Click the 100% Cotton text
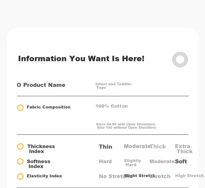Image resolution: width=205 pixels, height=188 pixels. (112, 106)
